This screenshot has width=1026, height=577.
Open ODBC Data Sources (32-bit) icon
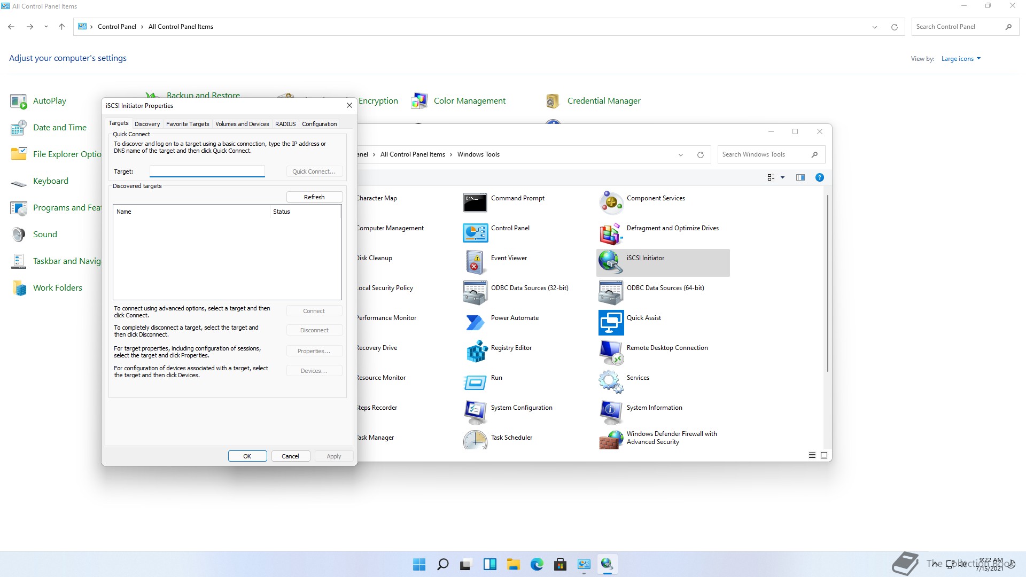[x=475, y=292]
